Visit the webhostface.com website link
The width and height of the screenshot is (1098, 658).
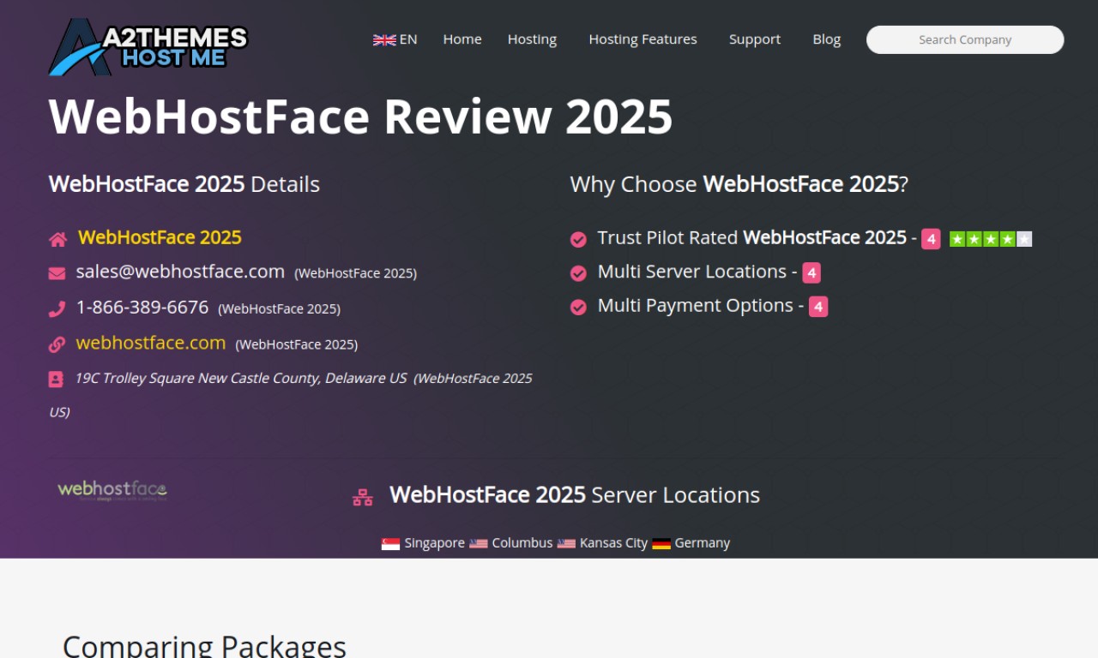(151, 343)
